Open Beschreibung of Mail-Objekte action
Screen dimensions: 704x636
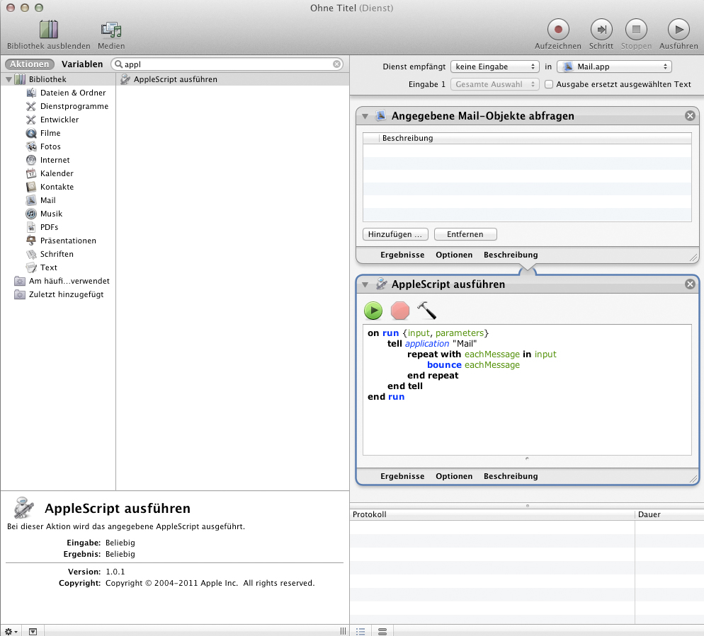point(511,255)
